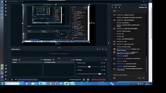
Task: Open Mic/Aux settings gear
Action: [105, 74]
